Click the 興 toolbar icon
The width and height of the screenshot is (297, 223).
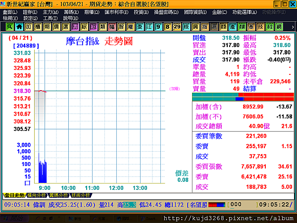coord(196,27)
